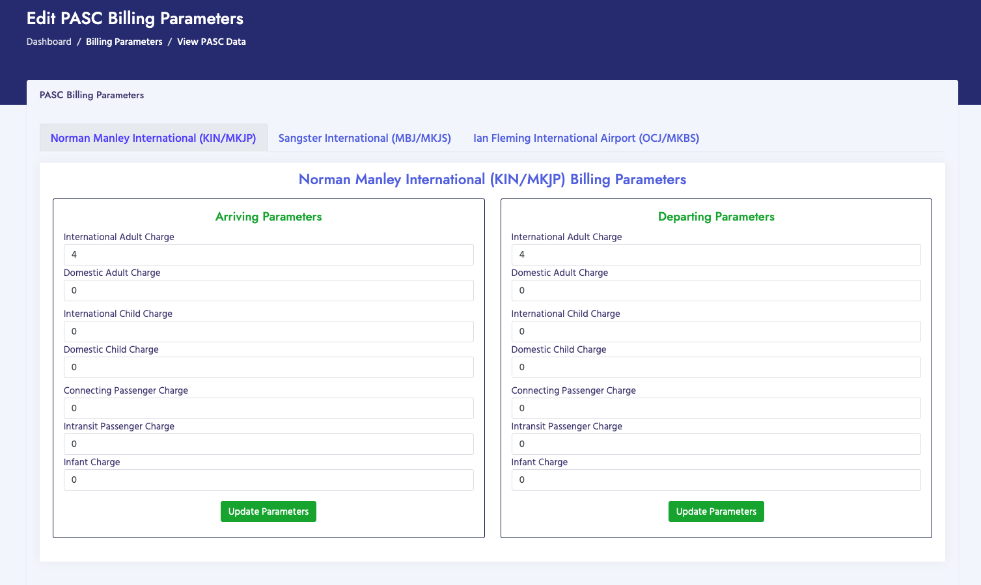Click the Departing International Adult Charge field

click(716, 254)
